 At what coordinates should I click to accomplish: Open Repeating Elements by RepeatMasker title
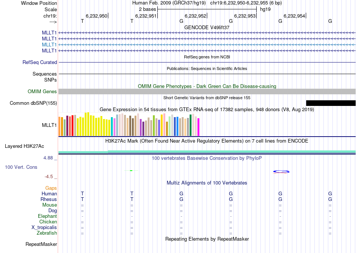(x=207, y=239)
